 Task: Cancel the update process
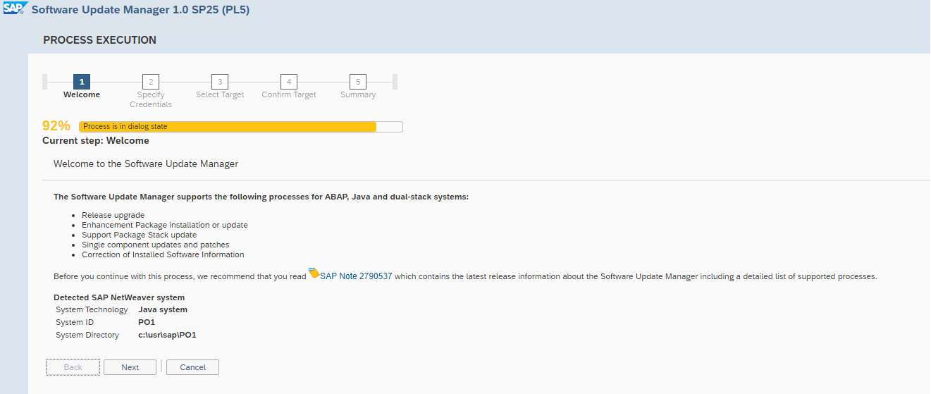[x=192, y=367]
